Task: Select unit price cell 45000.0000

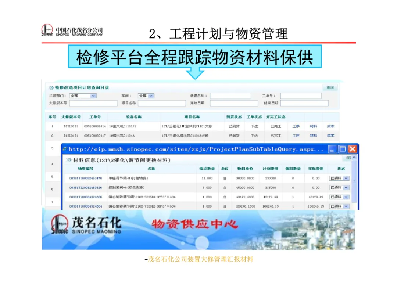Action: [245, 188]
